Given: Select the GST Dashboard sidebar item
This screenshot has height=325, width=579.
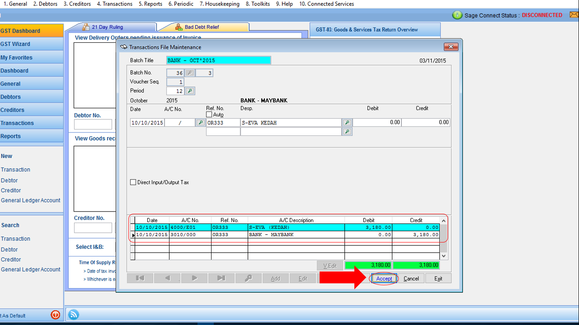Looking at the screenshot, I should [x=31, y=31].
